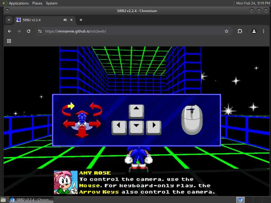The width and height of the screenshot is (271, 203).
Task: Open site information icon in address bar
Action: click(x=40, y=31)
